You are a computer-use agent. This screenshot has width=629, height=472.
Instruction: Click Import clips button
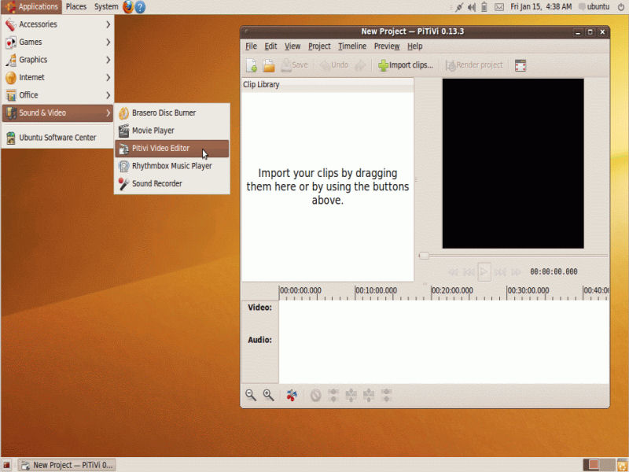tap(405, 65)
